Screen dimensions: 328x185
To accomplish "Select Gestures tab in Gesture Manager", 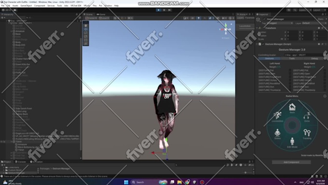I will tap(269, 58).
